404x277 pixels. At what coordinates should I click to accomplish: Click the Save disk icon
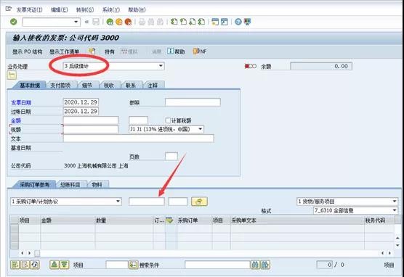tap(96, 22)
